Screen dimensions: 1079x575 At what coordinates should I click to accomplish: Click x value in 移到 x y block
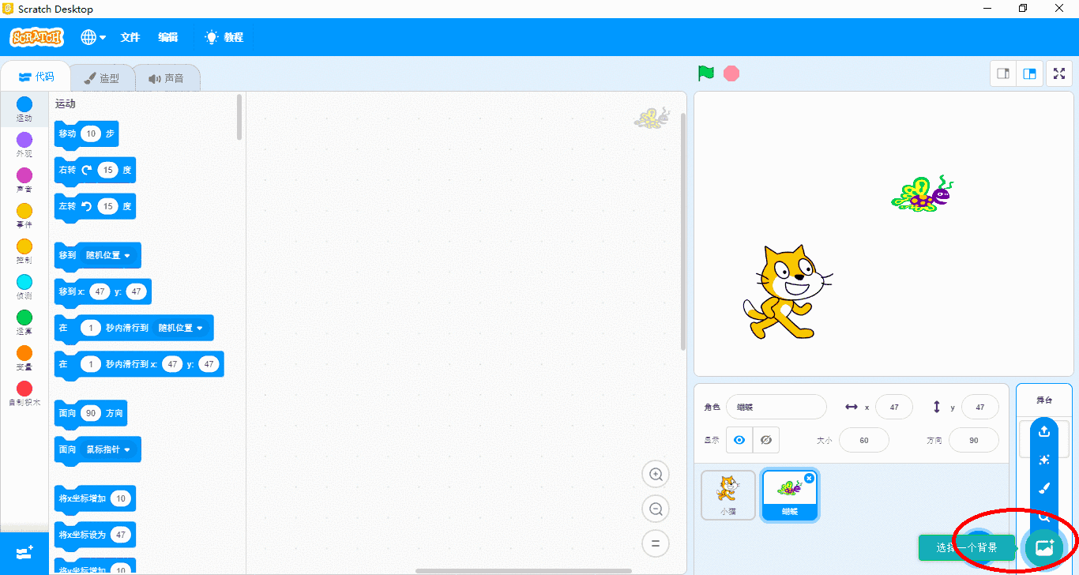99,291
